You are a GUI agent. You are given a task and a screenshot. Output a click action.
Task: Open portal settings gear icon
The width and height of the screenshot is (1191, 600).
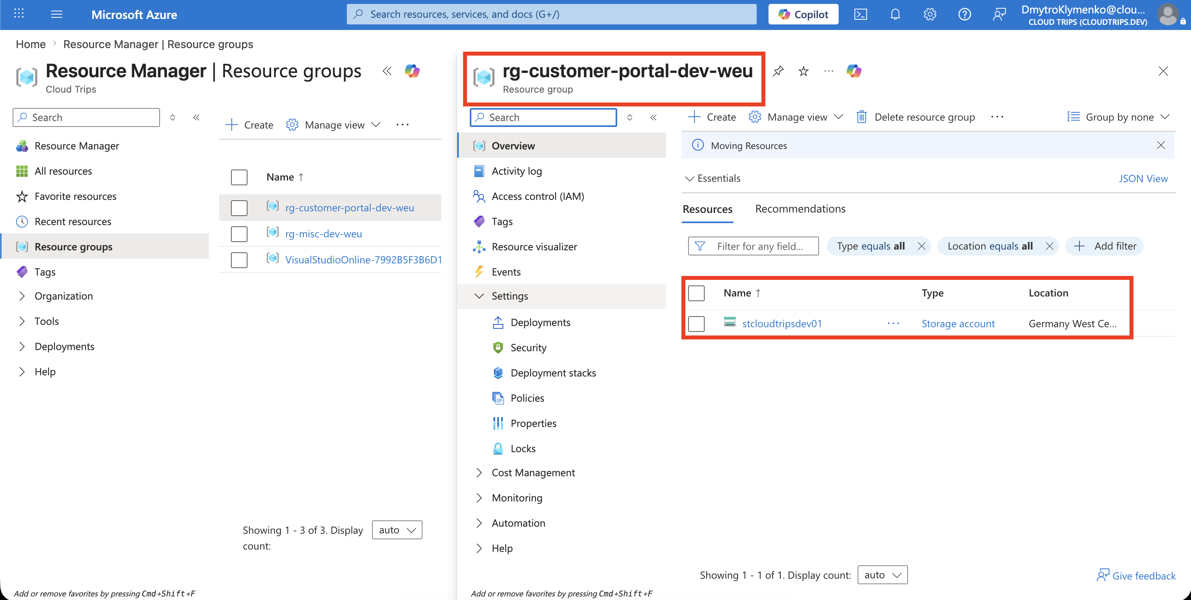pos(930,14)
